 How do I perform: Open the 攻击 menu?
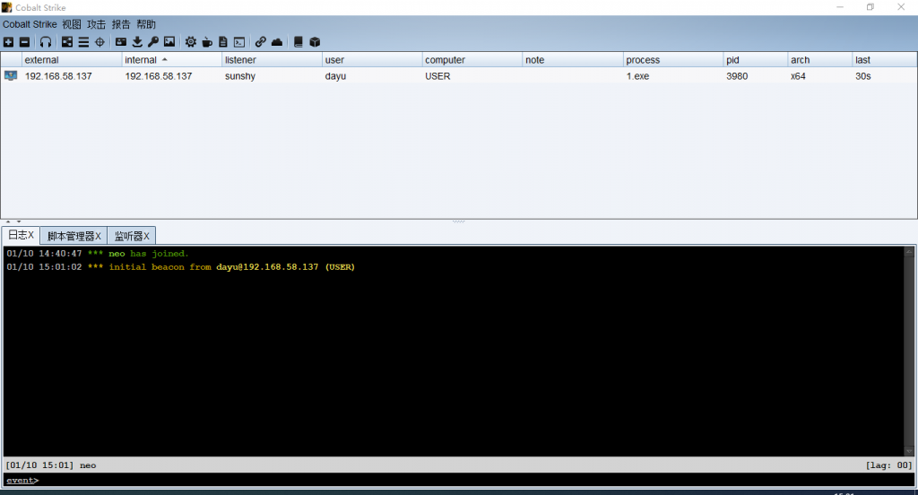pyautogui.click(x=97, y=24)
